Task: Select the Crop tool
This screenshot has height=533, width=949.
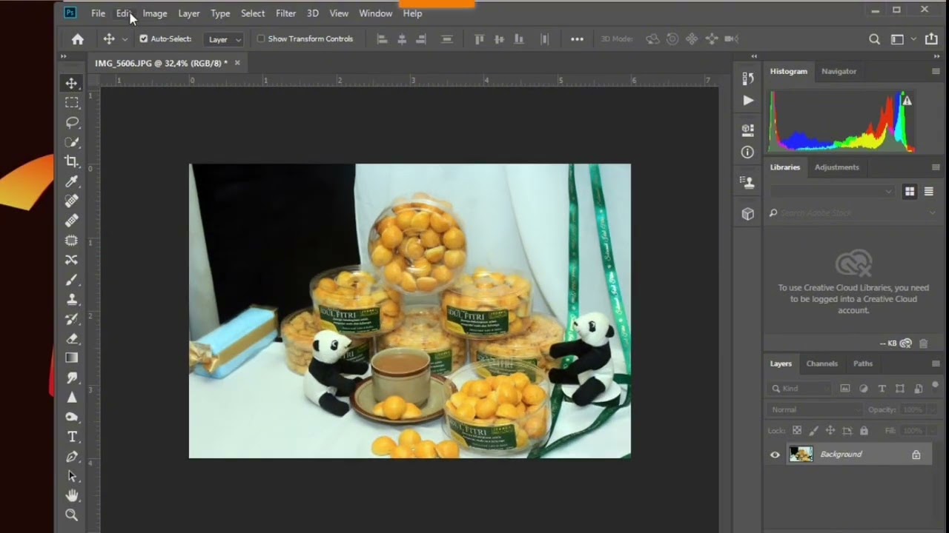Action: pyautogui.click(x=72, y=161)
